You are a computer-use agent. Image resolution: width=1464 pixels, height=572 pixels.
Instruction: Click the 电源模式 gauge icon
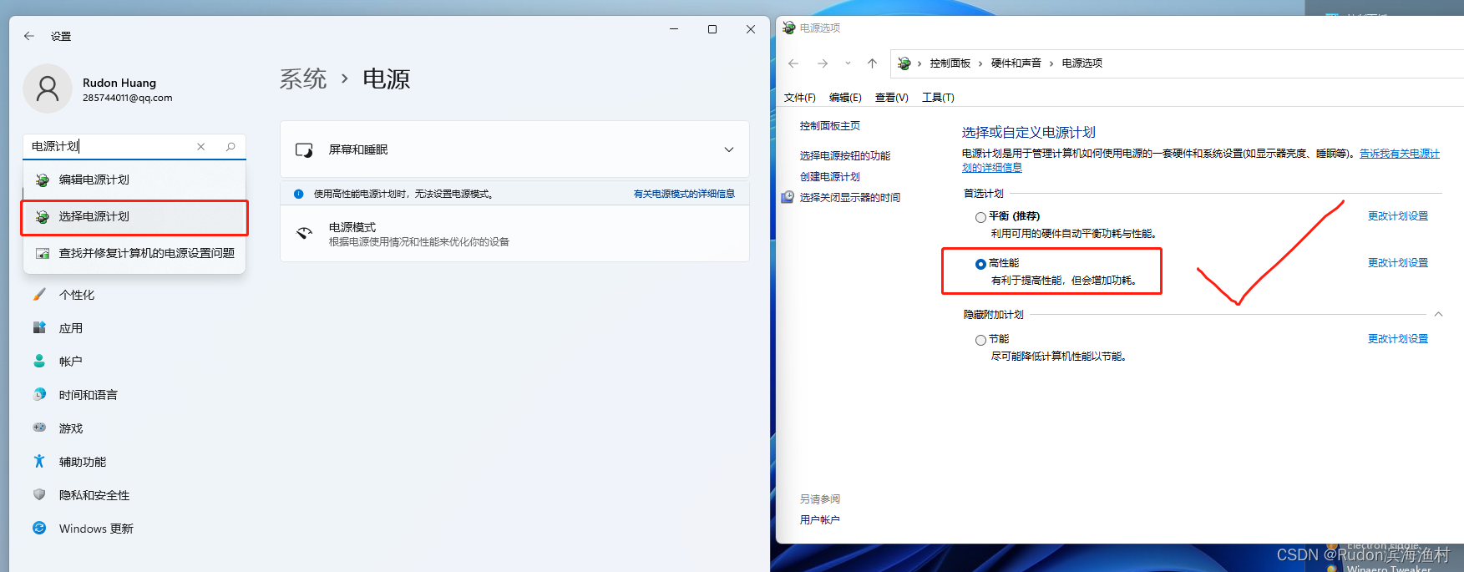(305, 234)
